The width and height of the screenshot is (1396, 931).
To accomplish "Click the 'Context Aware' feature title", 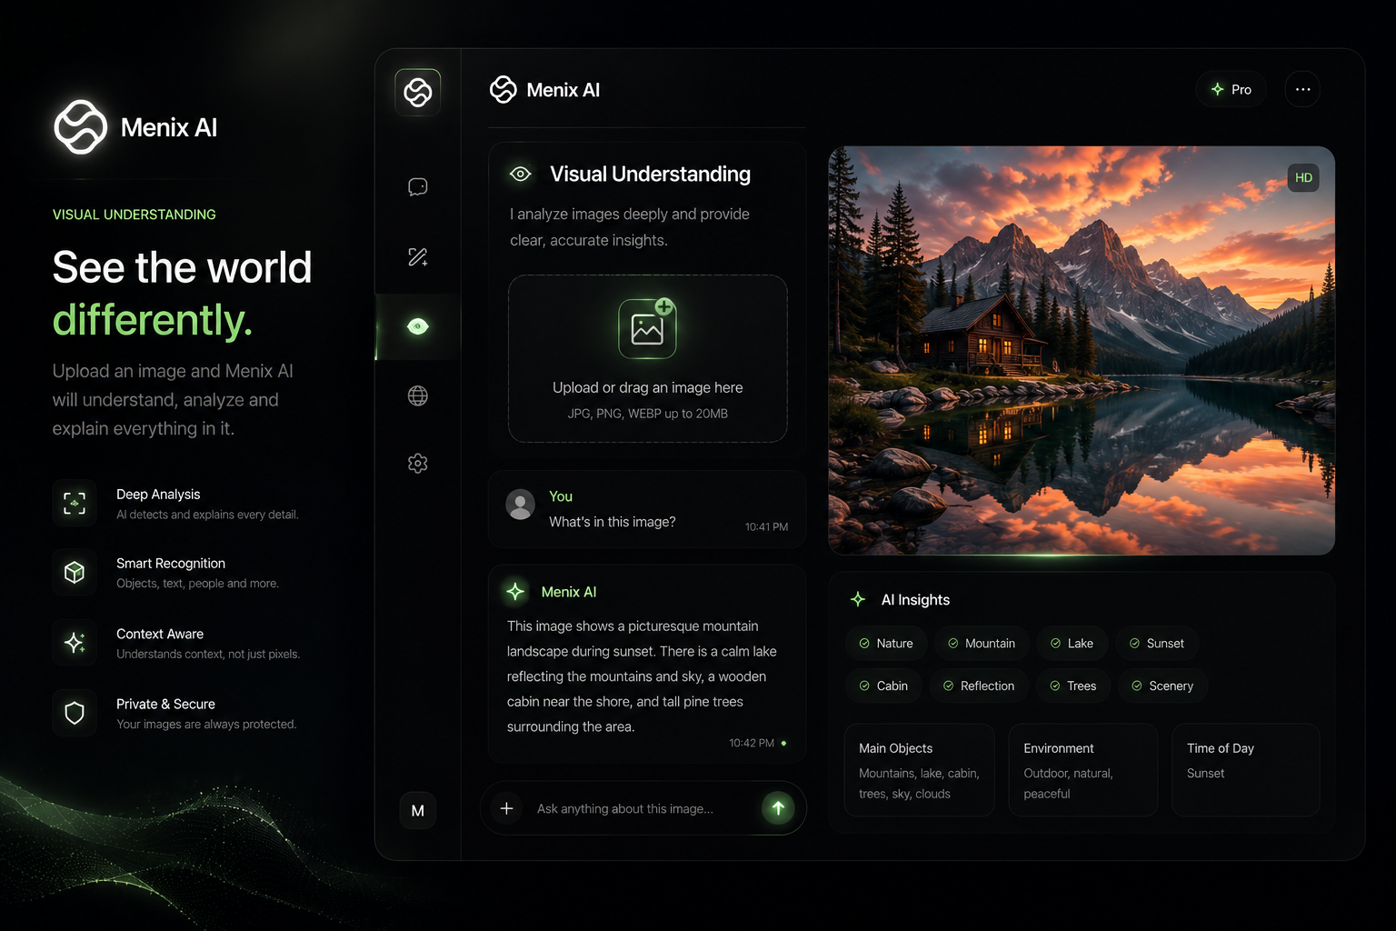I will 160,634.
